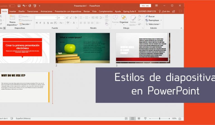This screenshot has height=125, width=215.
Task: Open the Organizar menu
Action: [x=124, y=20]
